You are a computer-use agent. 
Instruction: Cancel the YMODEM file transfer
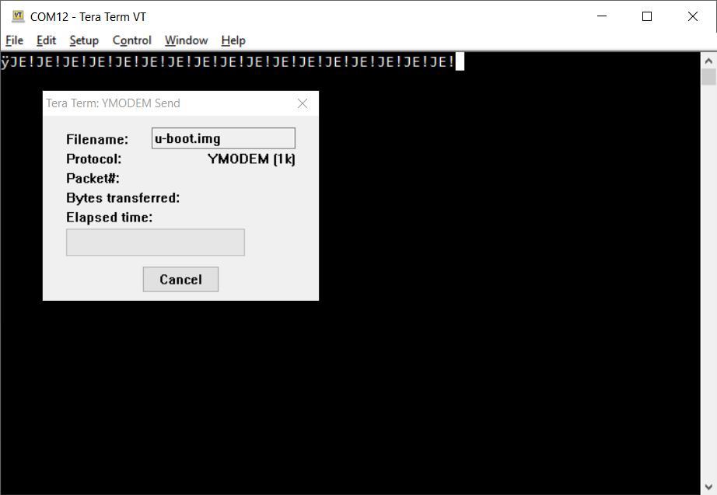(180, 279)
